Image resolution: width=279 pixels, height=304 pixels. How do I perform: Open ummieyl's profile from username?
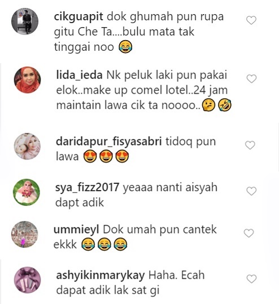pos(76,230)
